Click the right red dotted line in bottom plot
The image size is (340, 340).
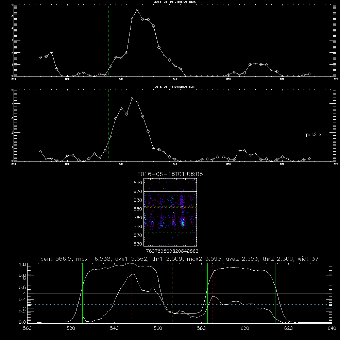212,293
